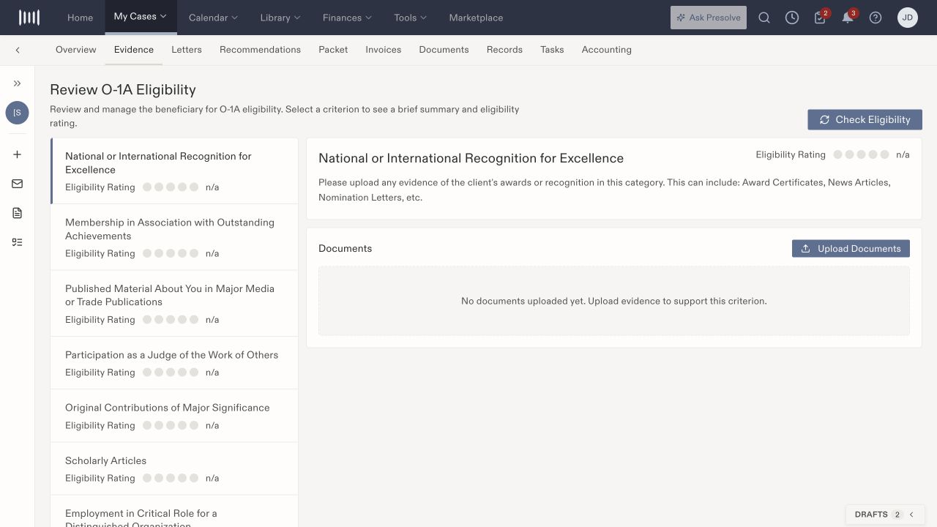The image size is (937, 527).
Task: Select Participation as a Judge criterion
Action: 174,363
